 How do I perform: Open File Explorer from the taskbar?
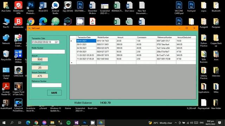coord(52,122)
